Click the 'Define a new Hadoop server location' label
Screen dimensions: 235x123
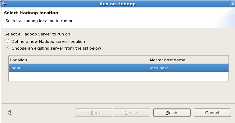pos(48,41)
